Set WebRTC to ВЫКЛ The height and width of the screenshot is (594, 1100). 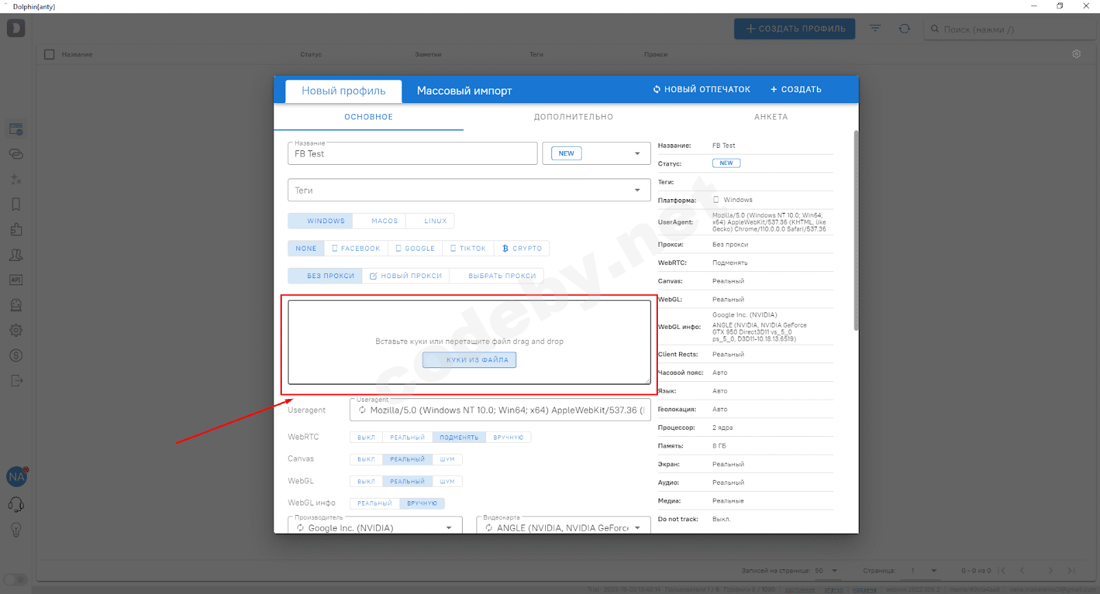pyautogui.click(x=366, y=437)
